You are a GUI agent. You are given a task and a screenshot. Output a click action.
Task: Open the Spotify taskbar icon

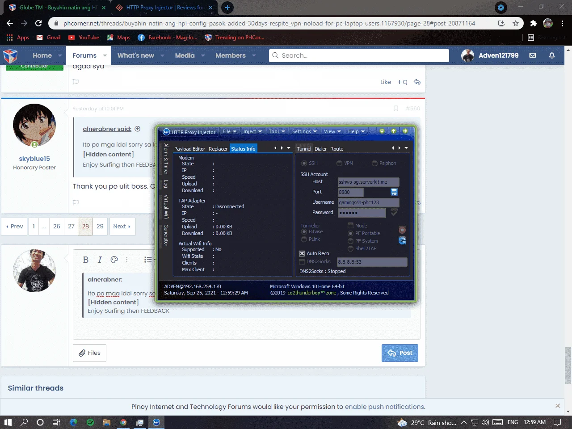[x=90, y=422]
